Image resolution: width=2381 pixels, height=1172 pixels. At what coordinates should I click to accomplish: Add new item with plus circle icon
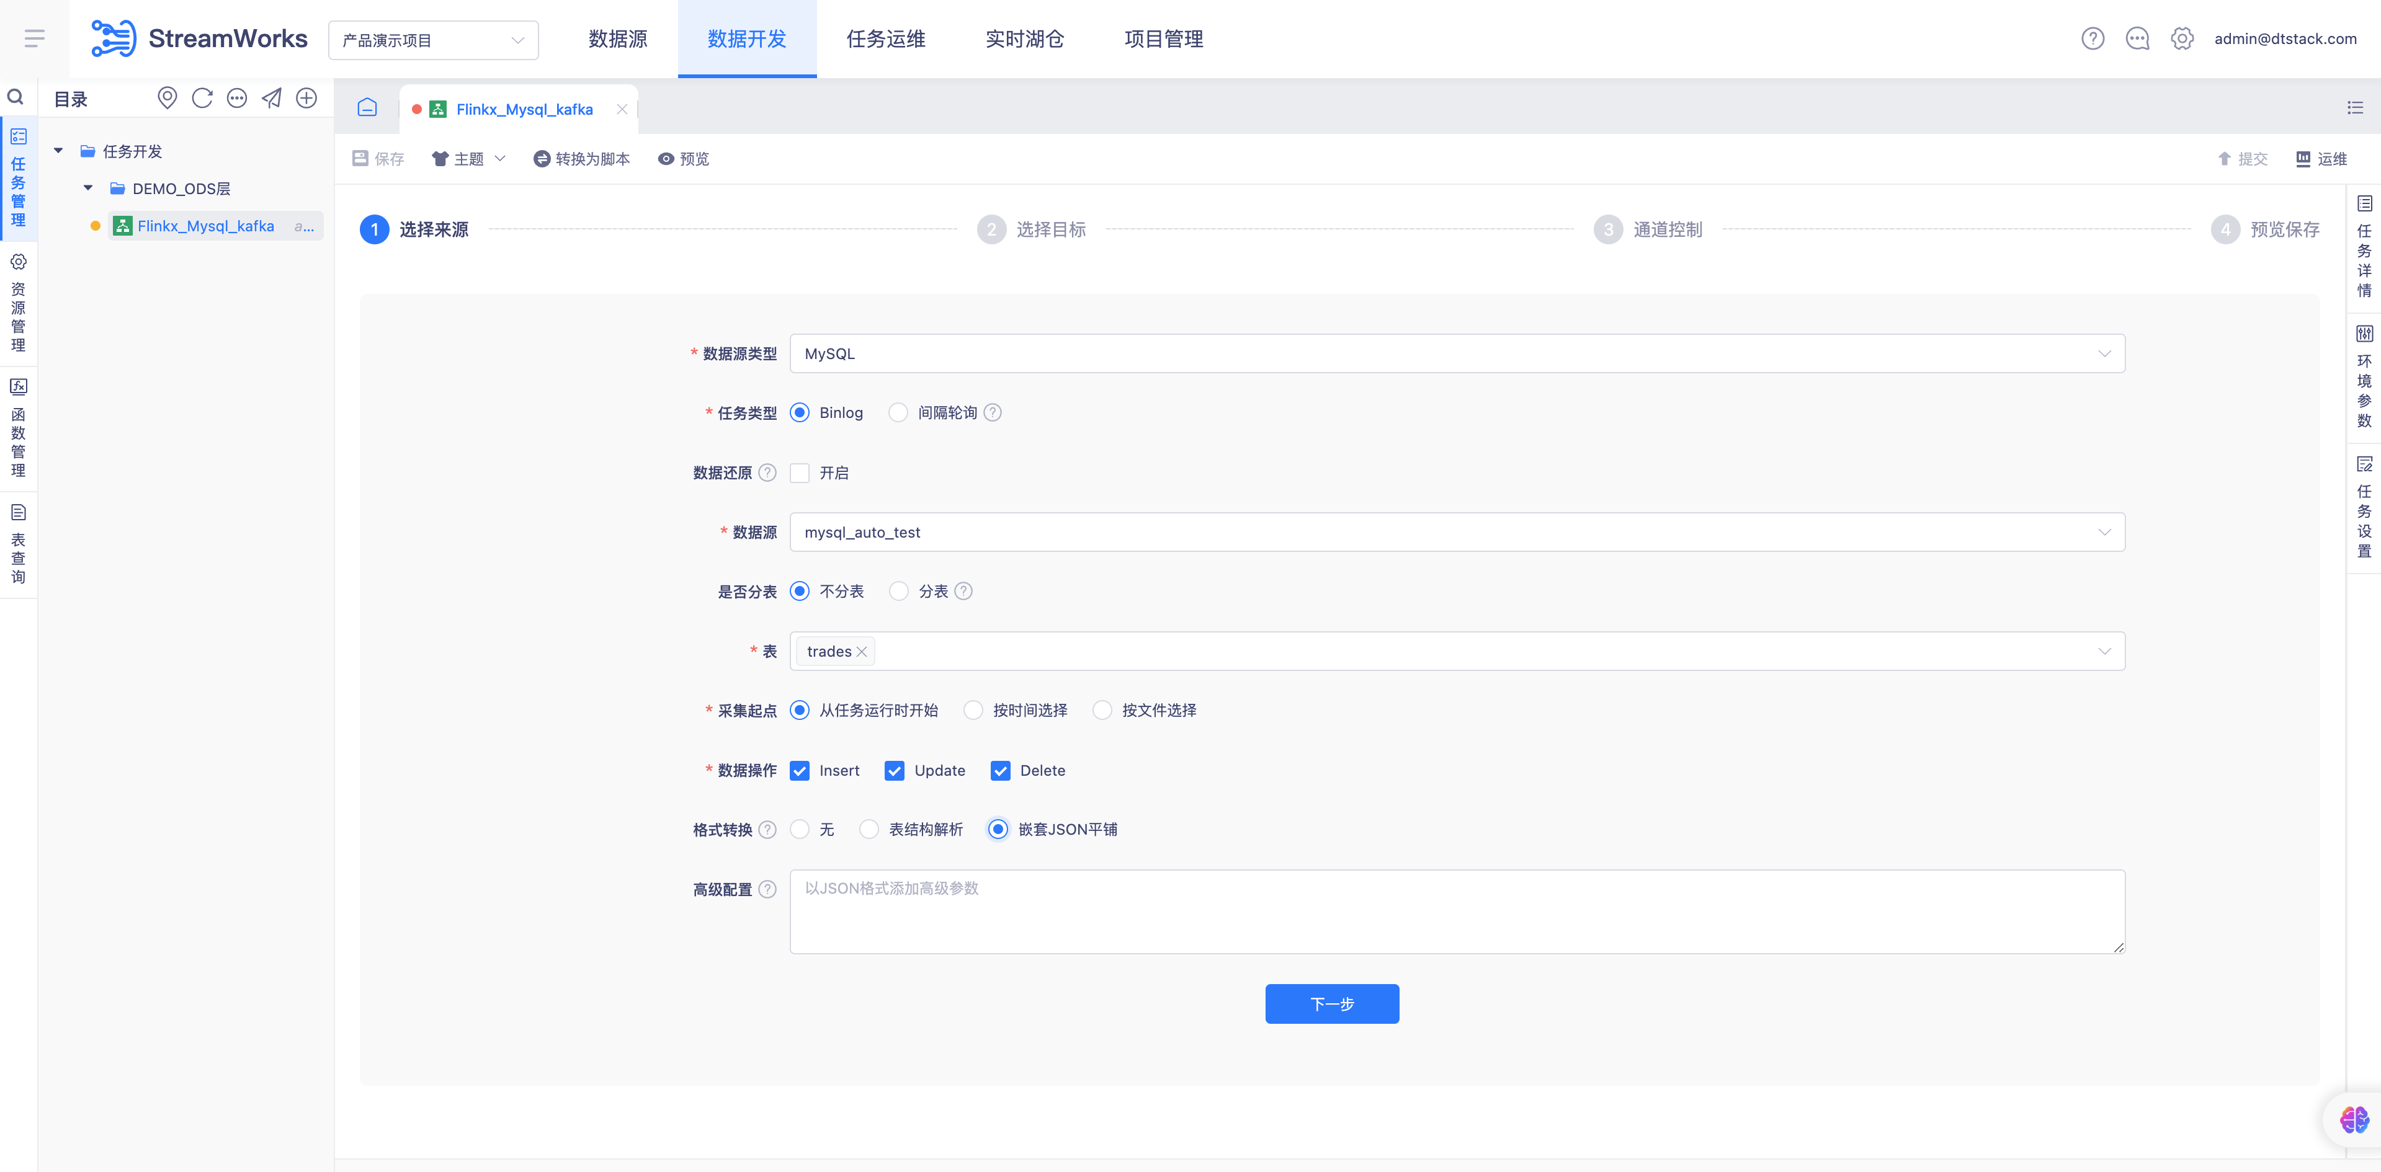click(x=306, y=98)
